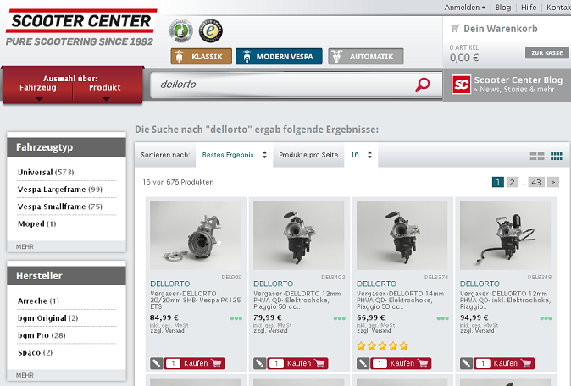This screenshot has width=571, height=386.
Task: Filter by Universal vehicle type
Action: tap(46, 172)
